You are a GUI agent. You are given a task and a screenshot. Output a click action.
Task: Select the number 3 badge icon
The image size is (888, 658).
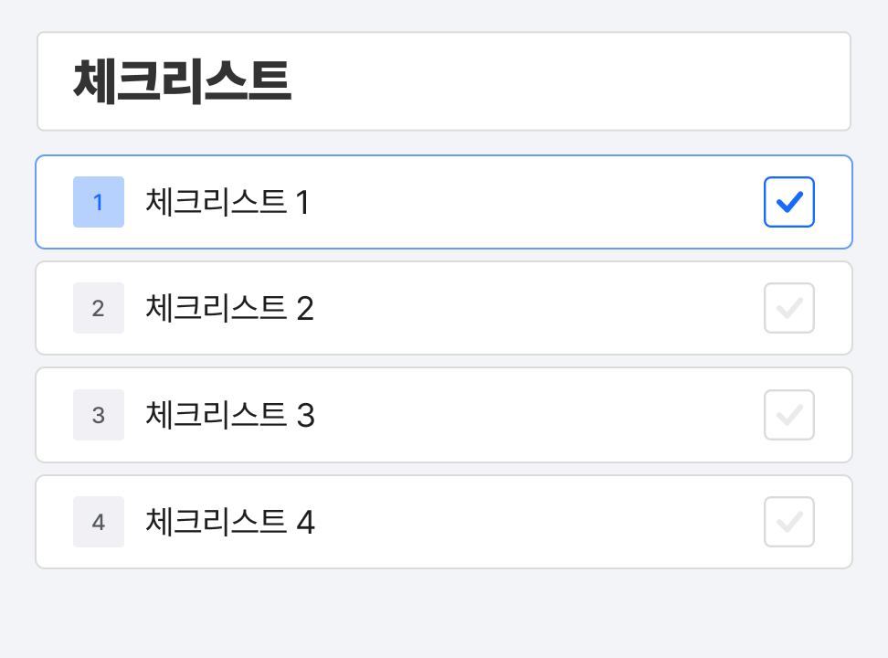99,415
